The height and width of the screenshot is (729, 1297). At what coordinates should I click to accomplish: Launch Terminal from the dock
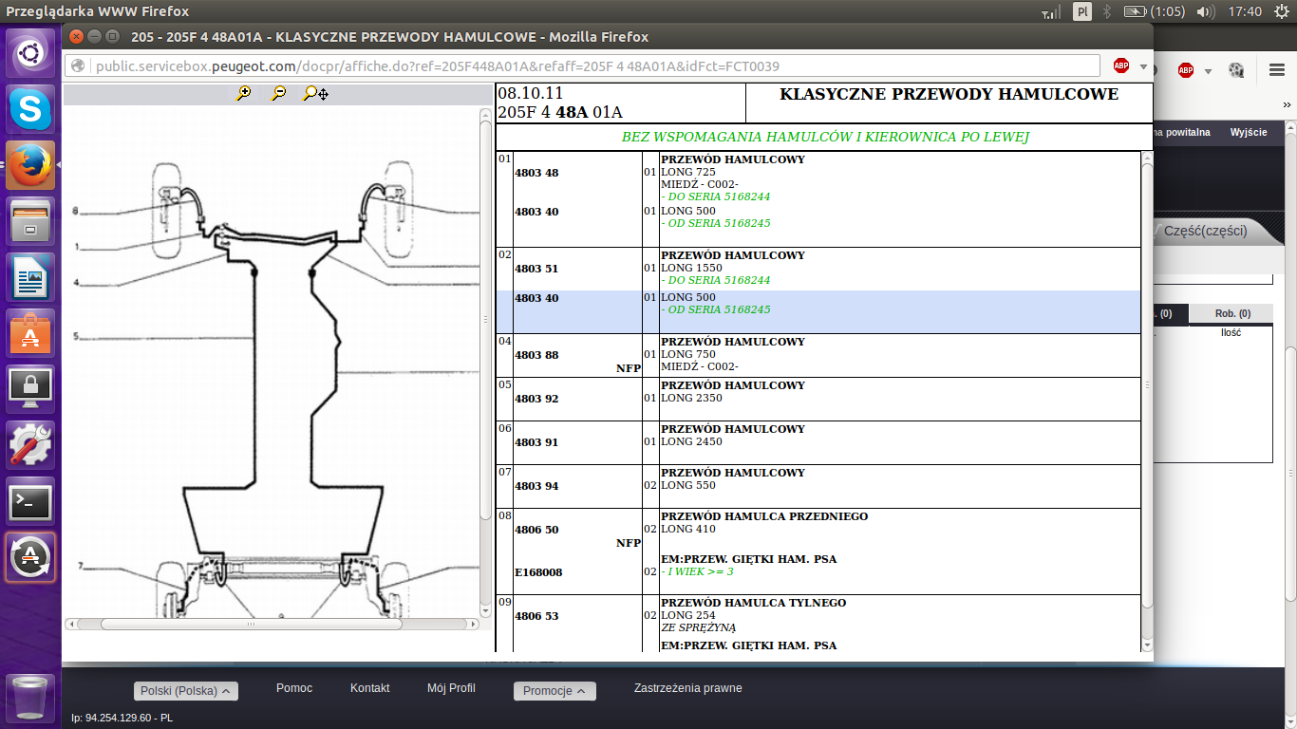tap(31, 502)
